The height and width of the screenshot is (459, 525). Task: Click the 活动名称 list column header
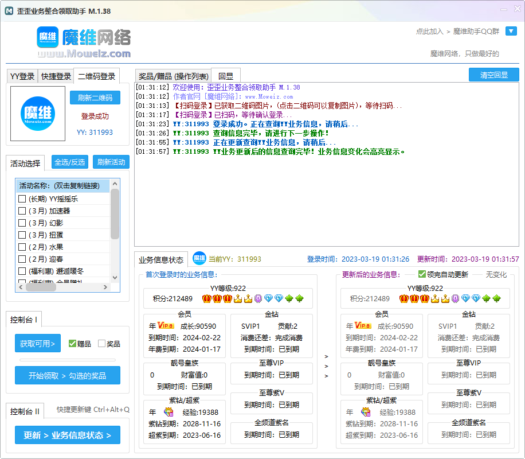click(x=63, y=186)
